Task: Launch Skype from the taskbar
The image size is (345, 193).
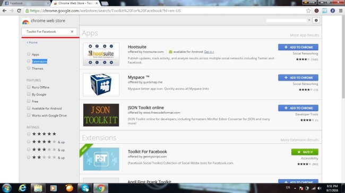Action: coord(85,188)
